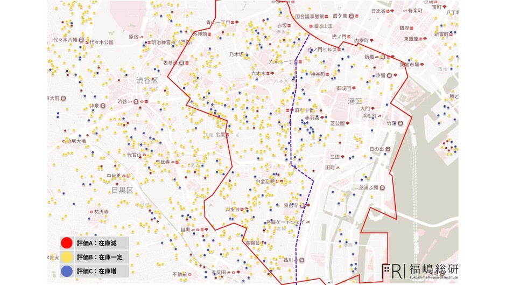506x285 pixels.
Task: Click the 高輪台 station label
Action: coord(253,242)
